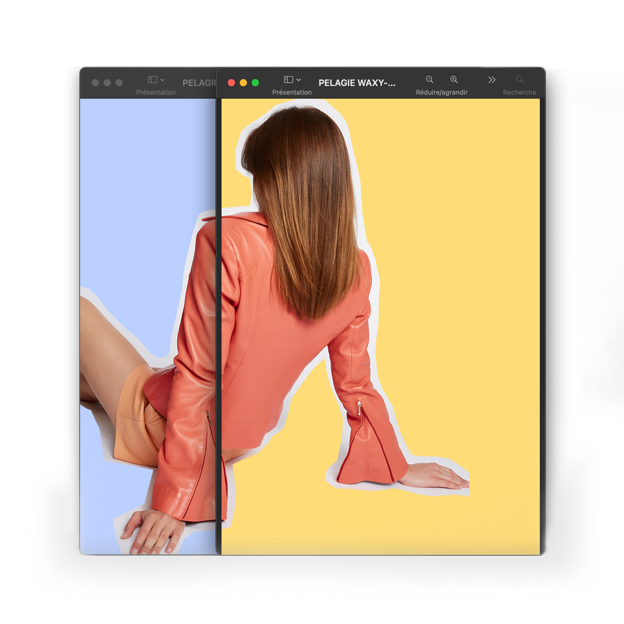Click the PELAGIE WAXY window title
The height and width of the screenshot is (624, 624).
tap(356, 83)
